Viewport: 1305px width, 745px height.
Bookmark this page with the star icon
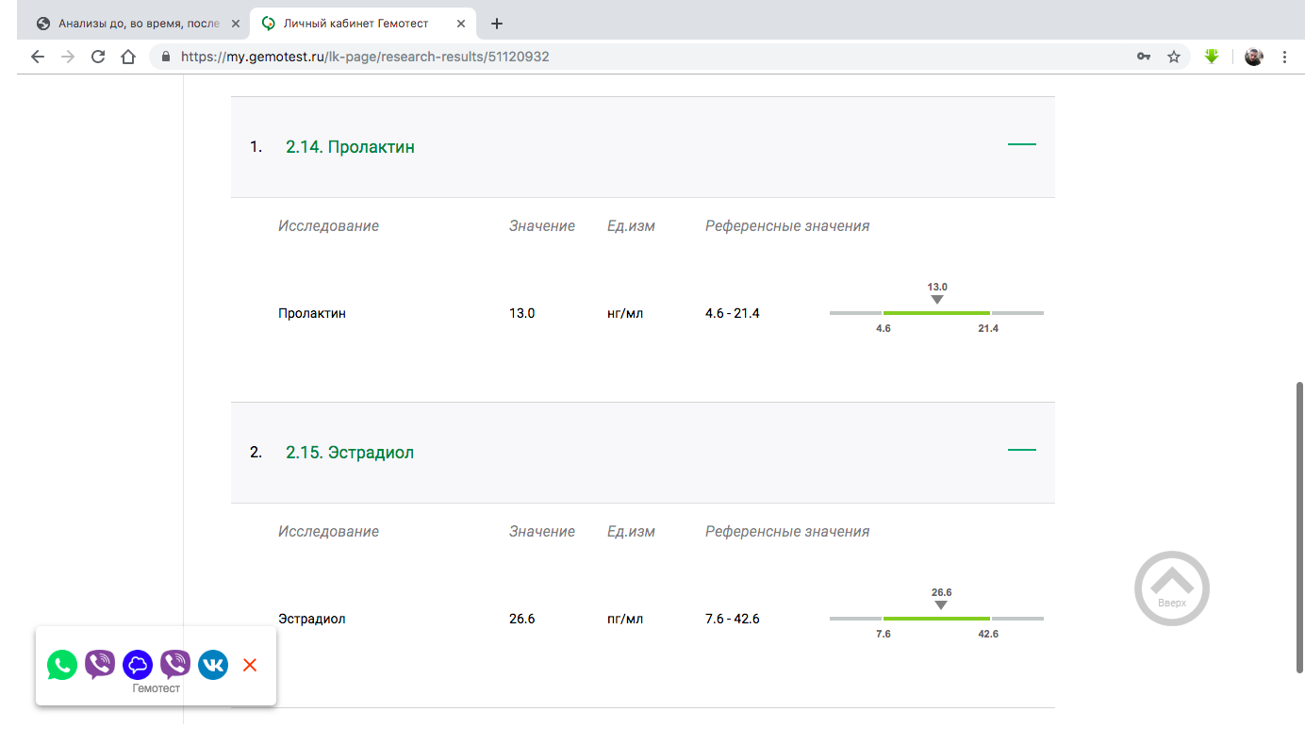pos(1174,57)
